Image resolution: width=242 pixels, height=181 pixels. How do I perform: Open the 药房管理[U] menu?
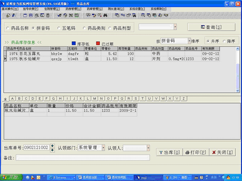pos(74,9)
